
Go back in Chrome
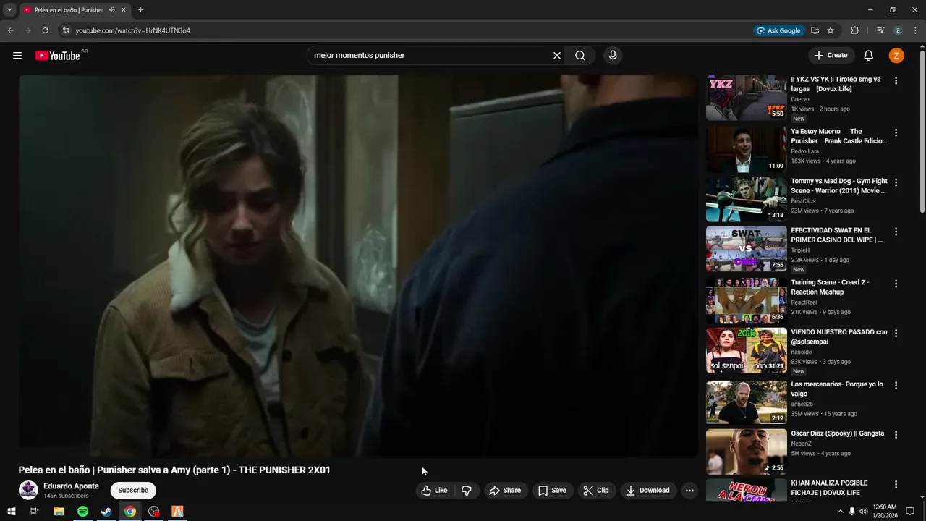(x=10, y=30)
